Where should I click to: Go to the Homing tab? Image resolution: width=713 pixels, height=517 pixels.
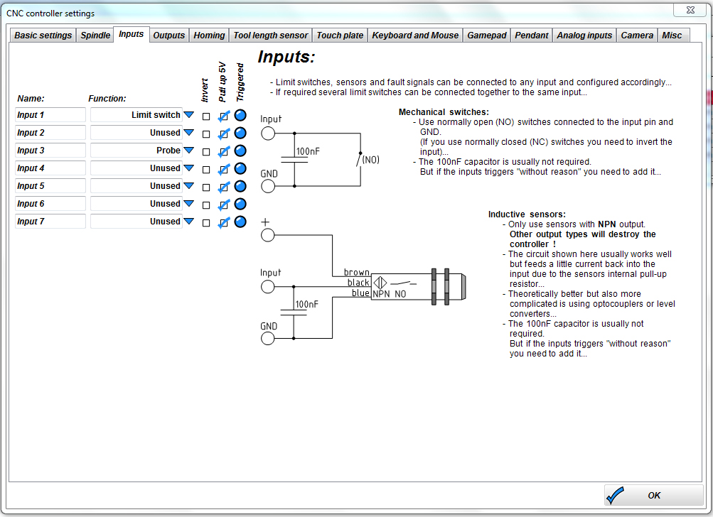pos(209,36)
